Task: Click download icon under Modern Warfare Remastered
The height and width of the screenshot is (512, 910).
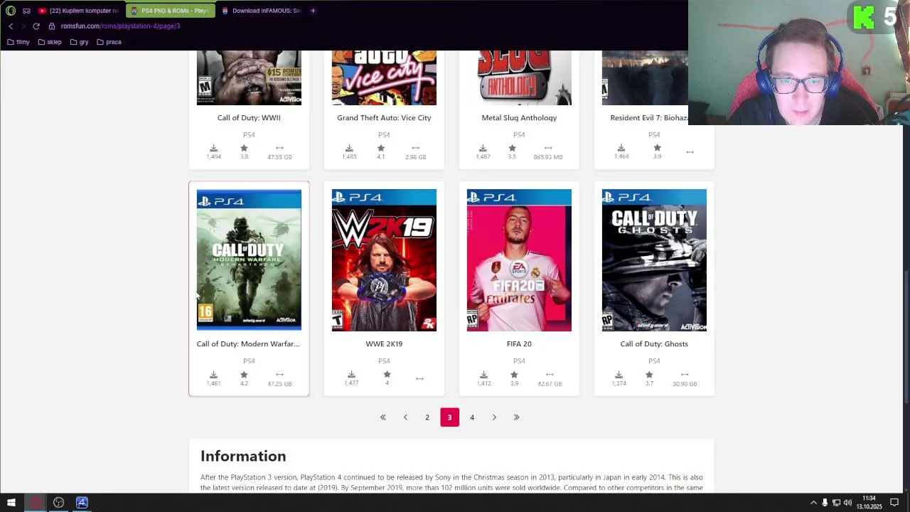Action: (x=213, y=375)
